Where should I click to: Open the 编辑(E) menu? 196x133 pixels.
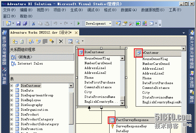pyautogui.click(x=26, y=10)
